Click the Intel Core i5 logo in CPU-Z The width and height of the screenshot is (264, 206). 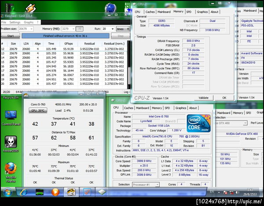[x=198, y=123]
